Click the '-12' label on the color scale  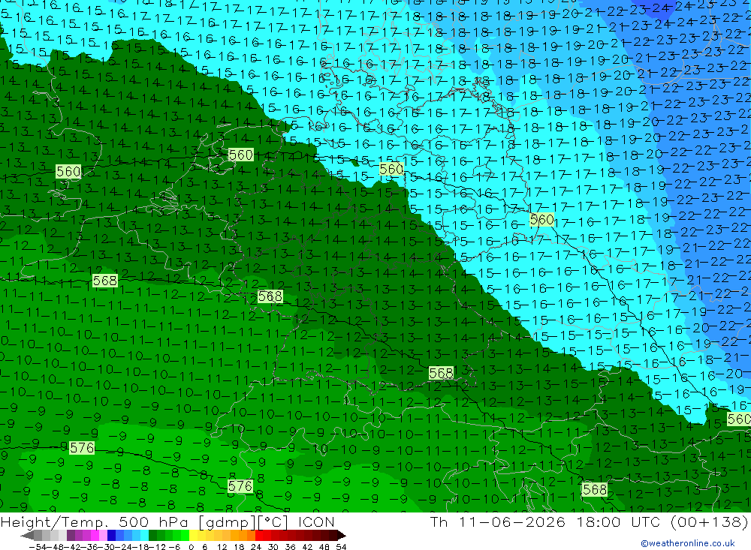coord(158,547)
